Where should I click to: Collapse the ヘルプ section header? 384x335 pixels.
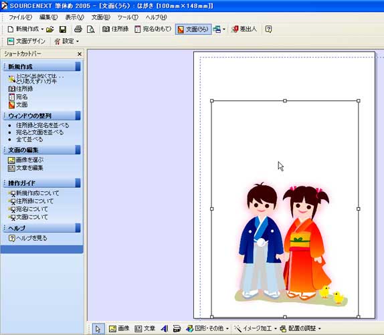pyautogui.click(x=42, y=228)
